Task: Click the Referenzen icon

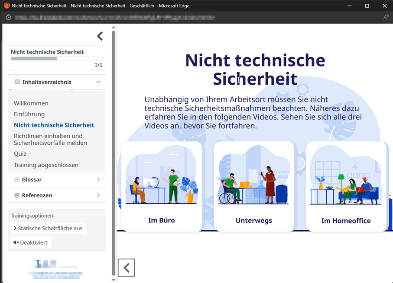Action: pyautogui.click(x=17, y=195)
